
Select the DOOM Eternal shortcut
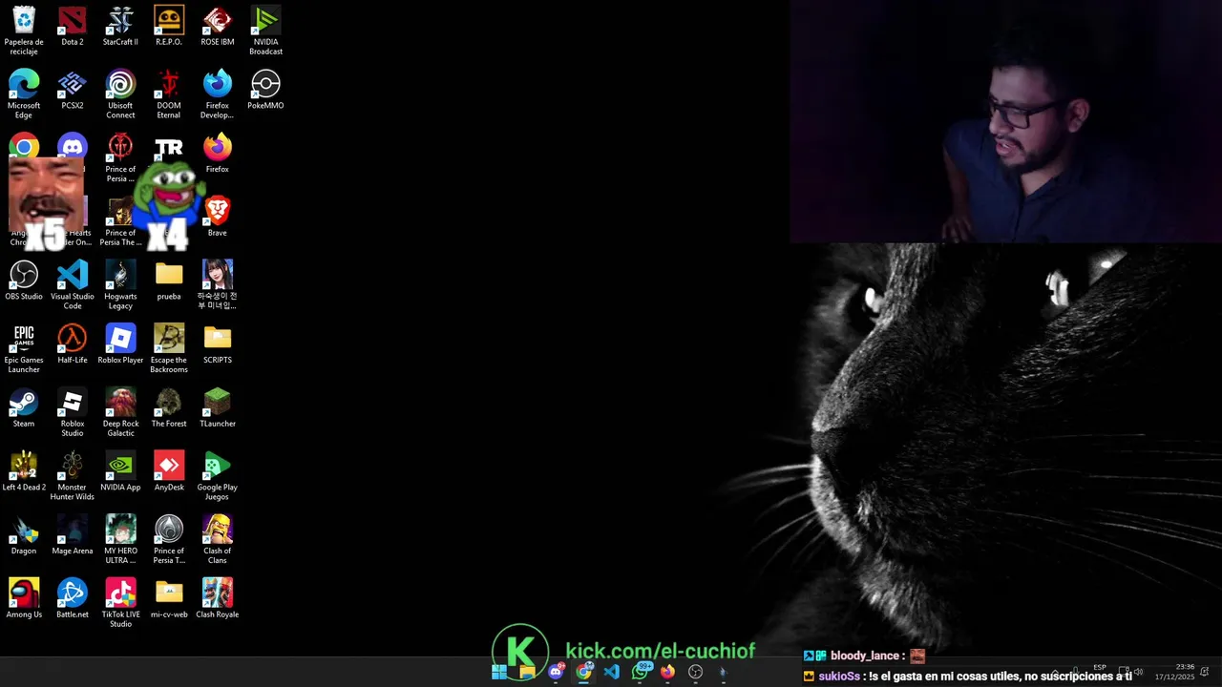[169, 94]
